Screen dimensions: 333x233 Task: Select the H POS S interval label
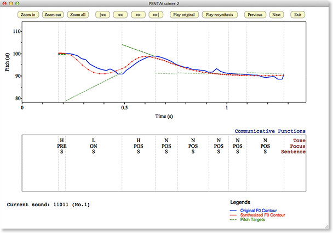[x=139, y=146]
